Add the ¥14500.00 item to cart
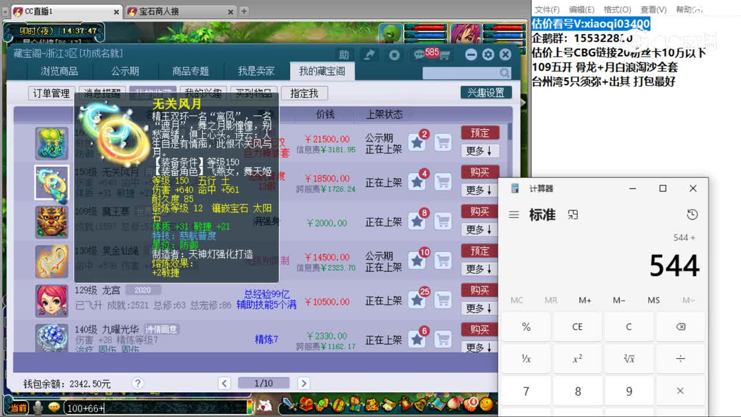 point(443,261)
